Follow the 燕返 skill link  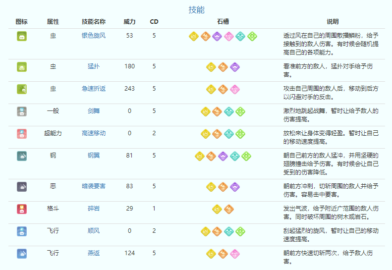[94, 253]
